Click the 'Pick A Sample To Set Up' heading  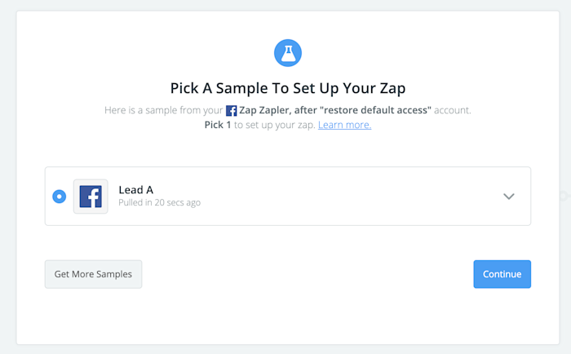[x=261, y=88]
